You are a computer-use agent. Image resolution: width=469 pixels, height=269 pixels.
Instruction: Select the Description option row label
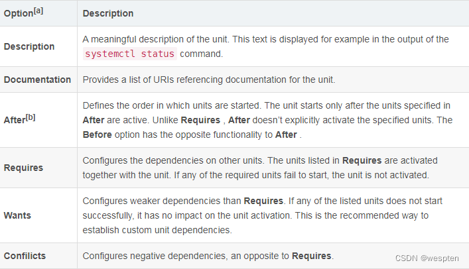point(29,46)
